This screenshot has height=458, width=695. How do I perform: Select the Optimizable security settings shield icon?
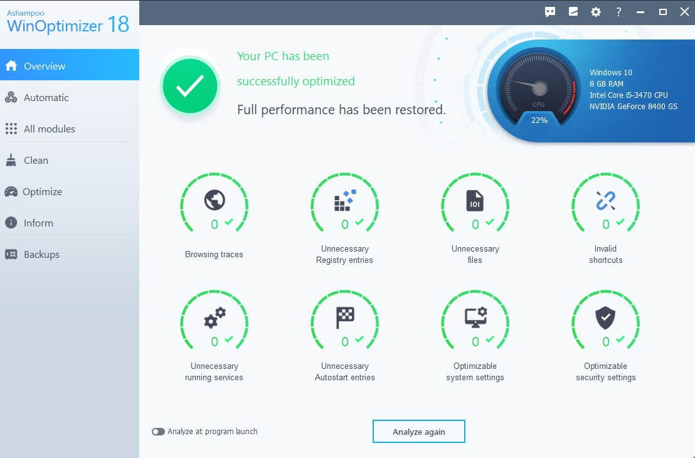(605, 317)
